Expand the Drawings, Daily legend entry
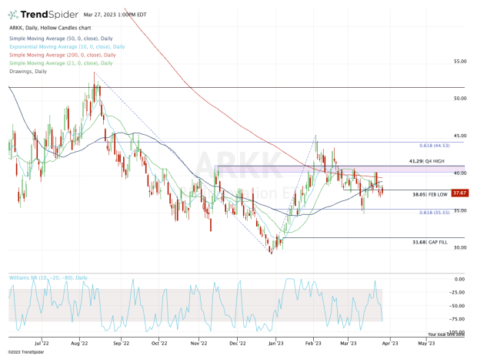This screenshot has width=477, height=356. (28, 72)
